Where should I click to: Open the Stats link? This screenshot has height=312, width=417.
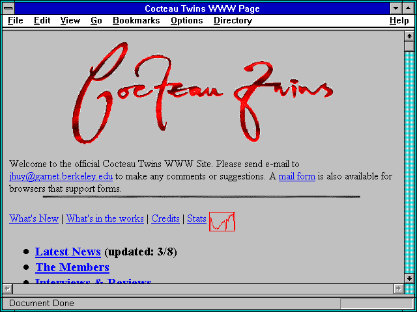pyautogui.click(x=197, y=218)
